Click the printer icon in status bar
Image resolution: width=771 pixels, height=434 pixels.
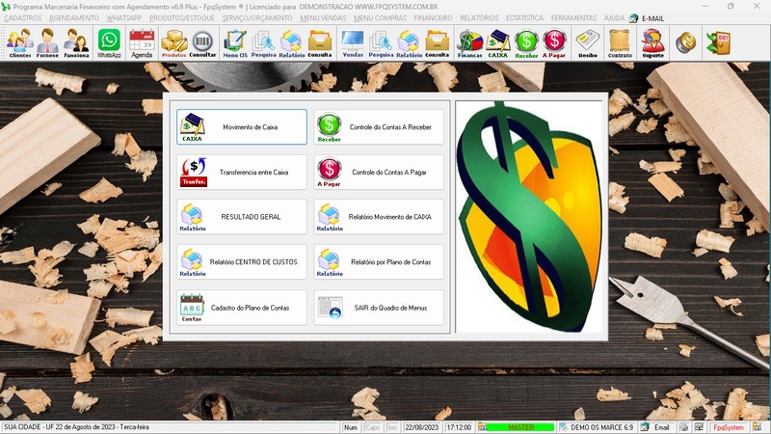(x=683, y=427)
